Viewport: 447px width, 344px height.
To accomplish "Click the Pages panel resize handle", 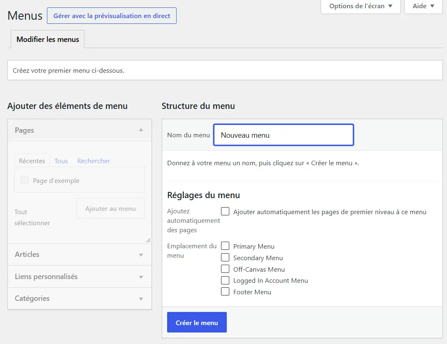I will click(148, 240).
